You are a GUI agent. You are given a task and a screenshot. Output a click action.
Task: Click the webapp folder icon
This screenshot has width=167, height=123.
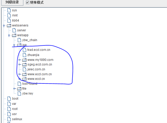click(14, 35)
